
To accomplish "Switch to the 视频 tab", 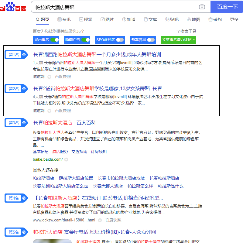I will tap(86, 19).
